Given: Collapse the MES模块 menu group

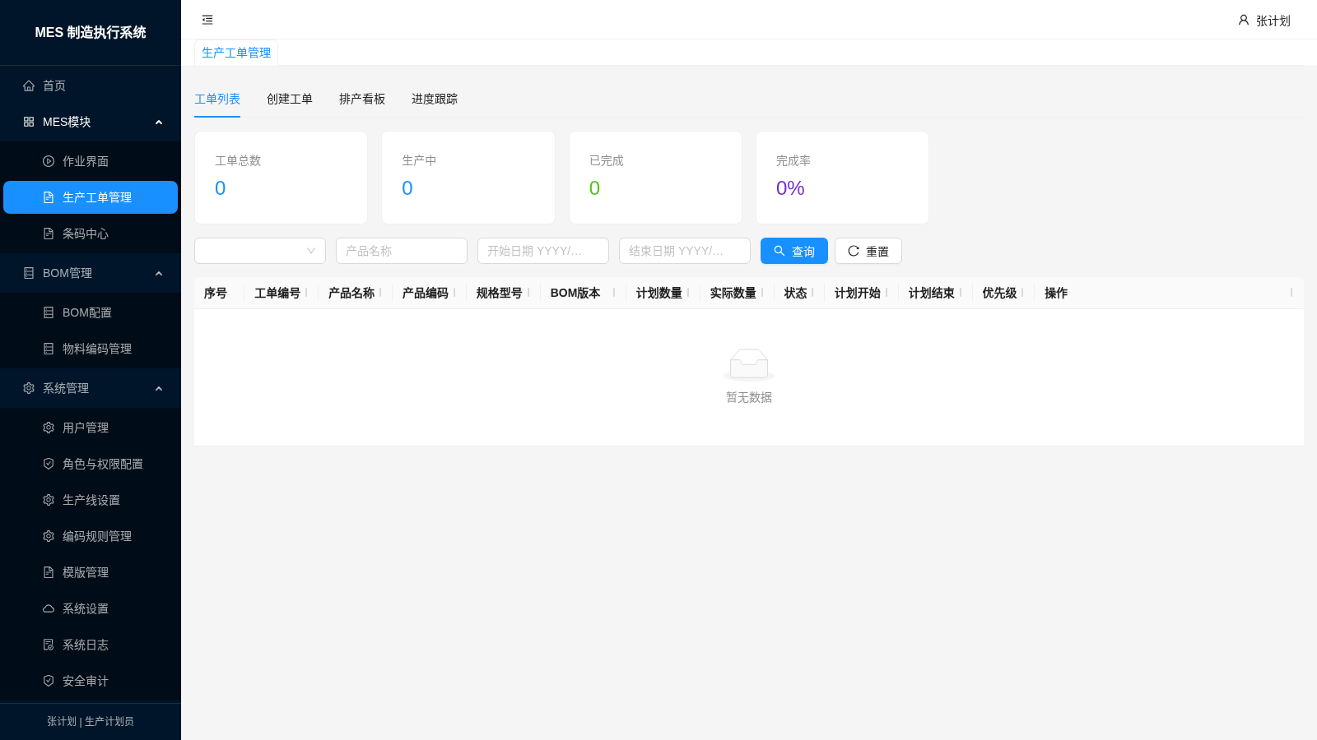Looking at the screenshot, I should [159, 122].
